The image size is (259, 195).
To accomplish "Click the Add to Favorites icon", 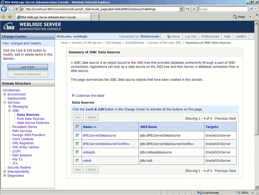I will pyautogui.click(x=10, y=17).
